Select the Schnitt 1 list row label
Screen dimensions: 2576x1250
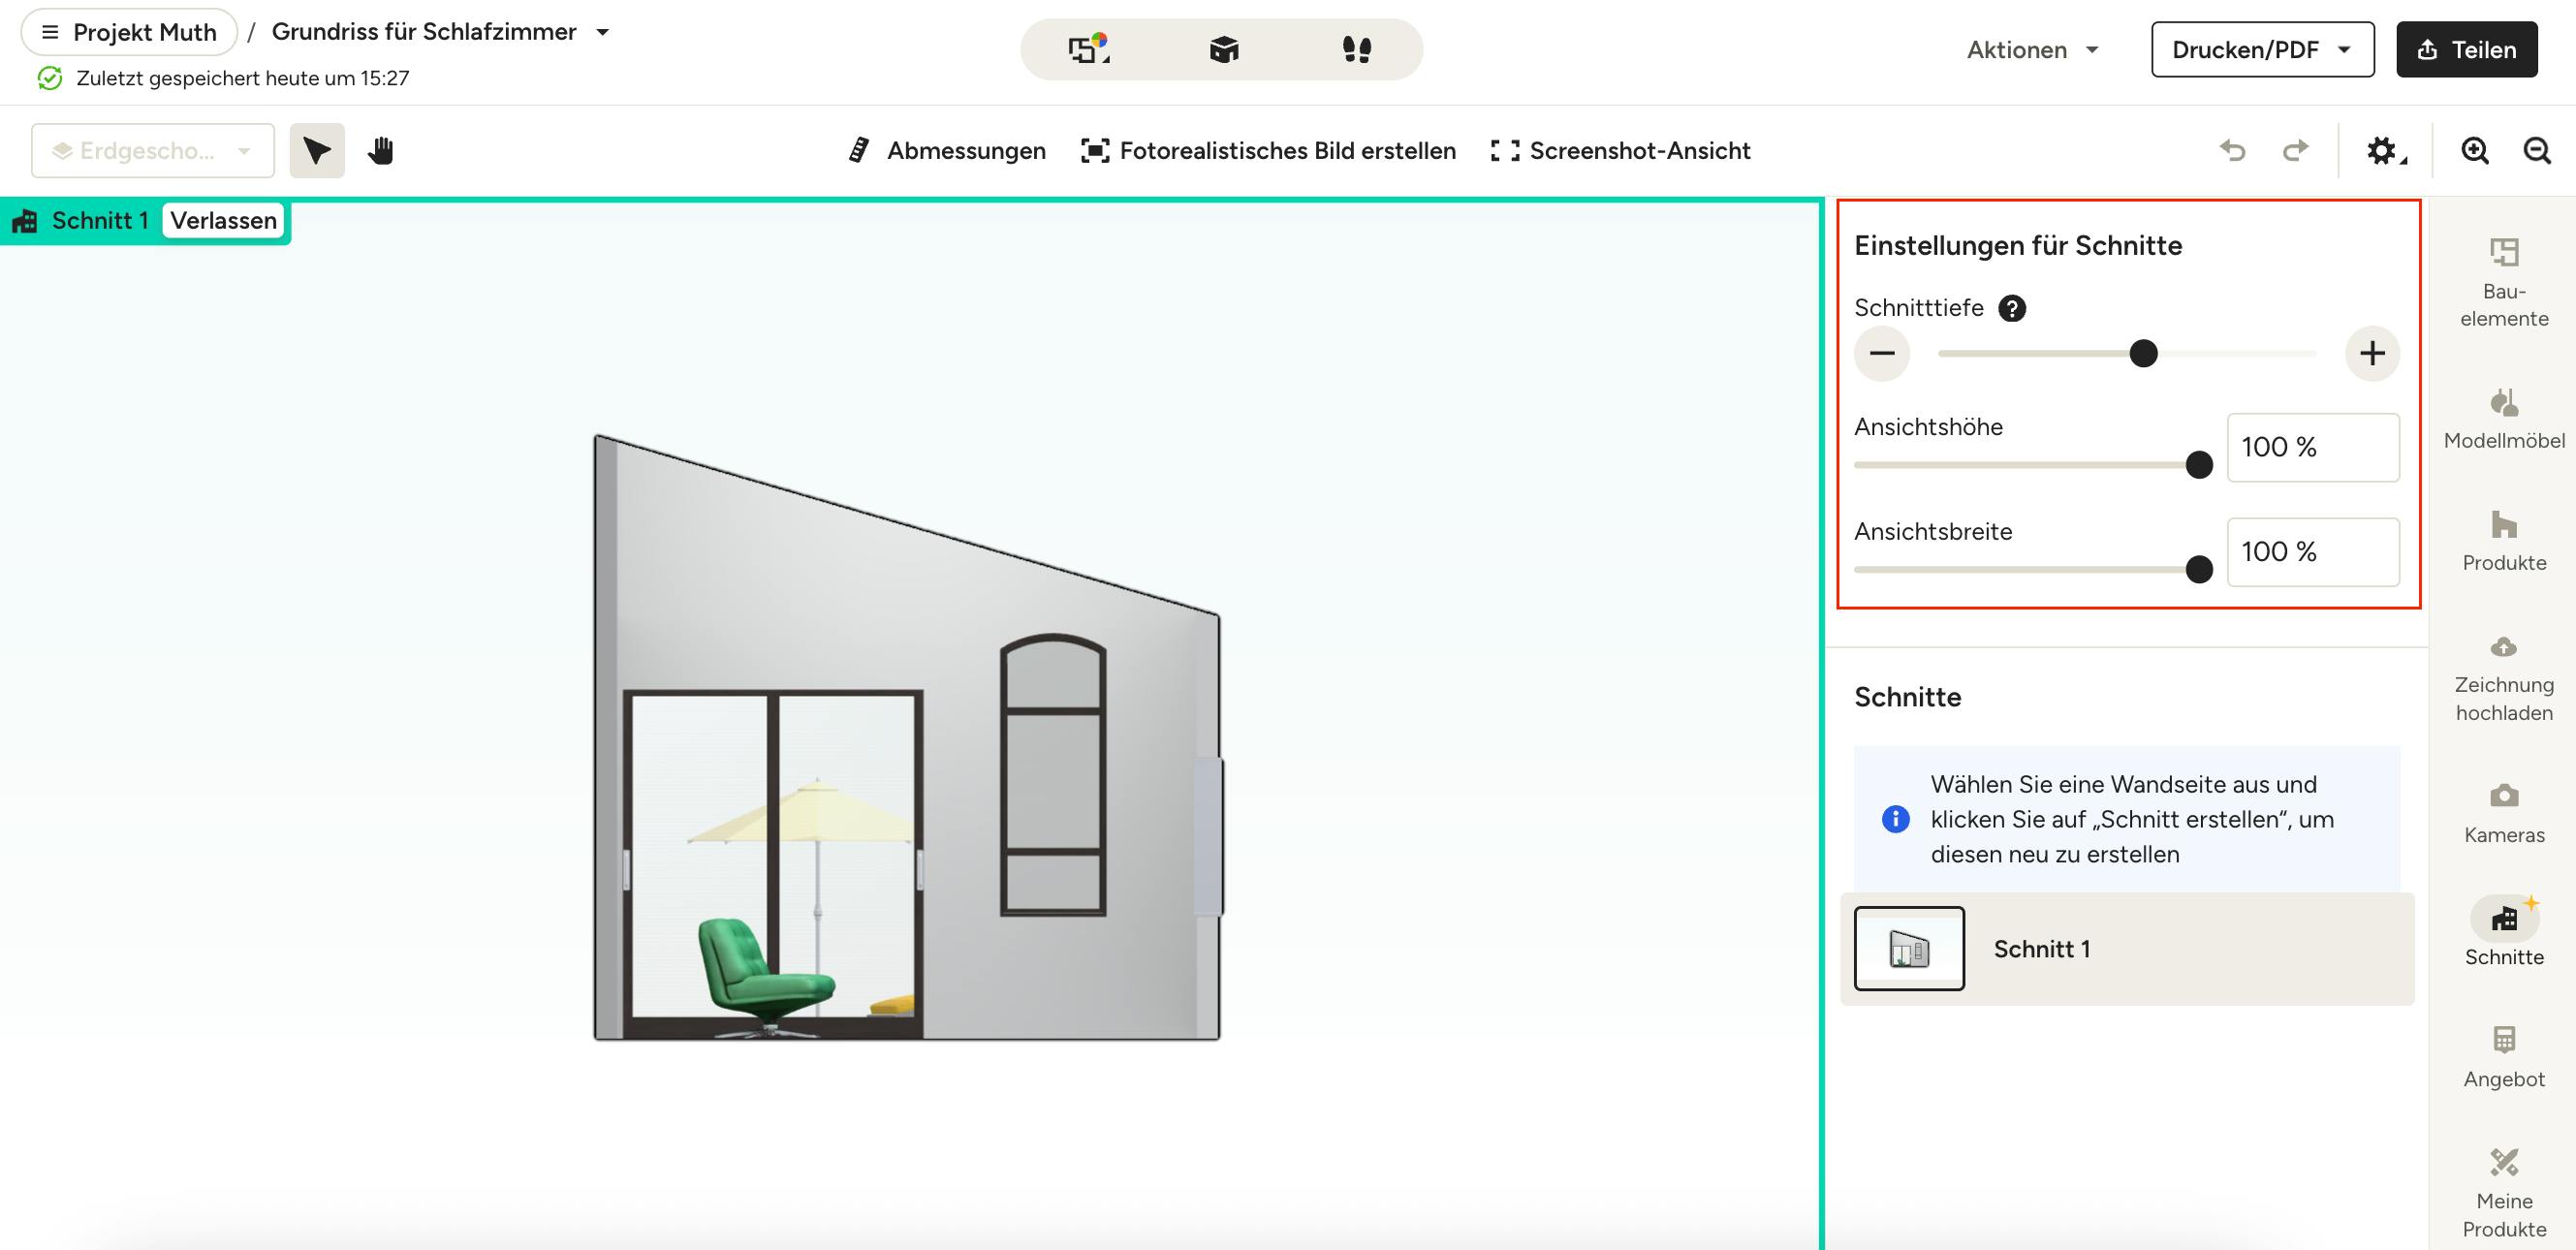(x=2042, y=949)
